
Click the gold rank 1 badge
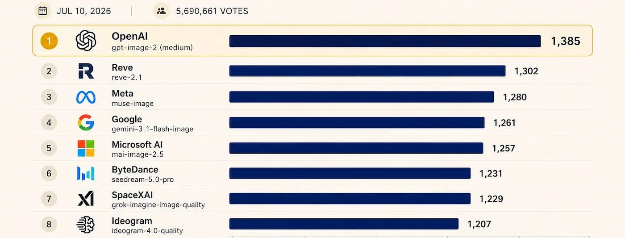[49, 42]
